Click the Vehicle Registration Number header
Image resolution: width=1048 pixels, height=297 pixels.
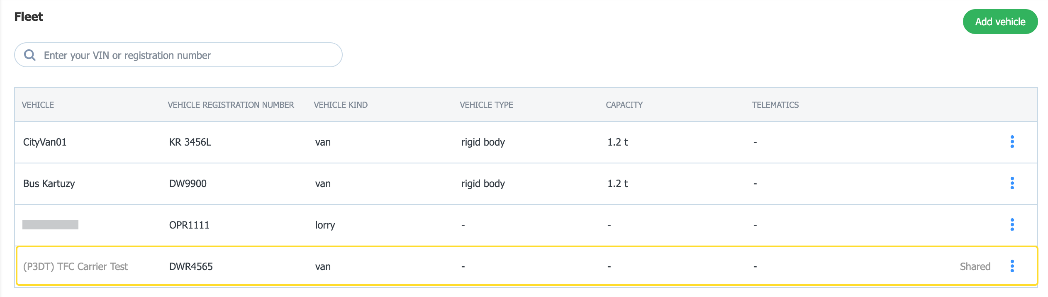pos(231,105)
